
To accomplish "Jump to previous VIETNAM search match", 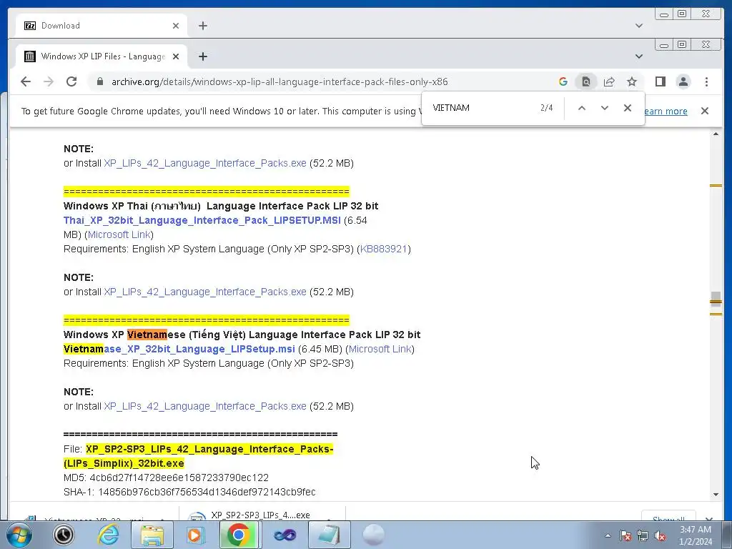I will click(x=582, y=108).
